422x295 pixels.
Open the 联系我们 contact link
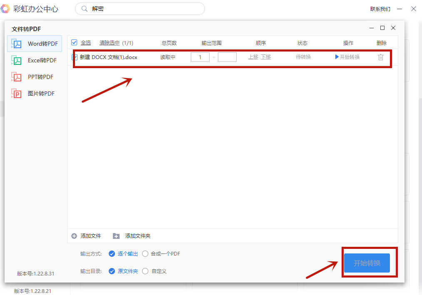click(x=380, y=9)
